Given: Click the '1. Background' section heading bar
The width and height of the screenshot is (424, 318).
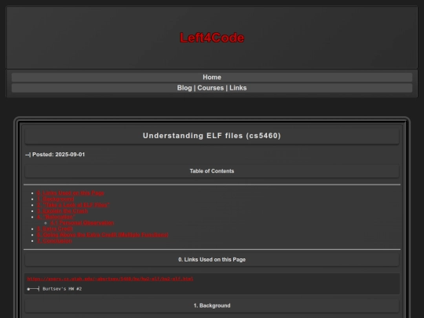Looking at the screenshot, I should (x=212, y=305).
